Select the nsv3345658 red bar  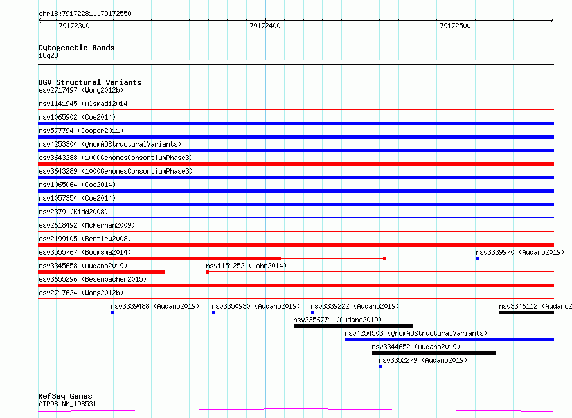click(102, 272)
